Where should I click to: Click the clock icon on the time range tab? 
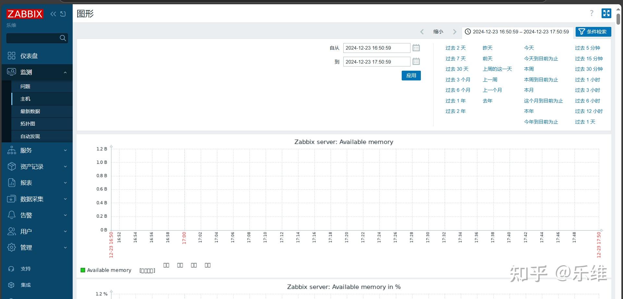click(x=468, y=31)
